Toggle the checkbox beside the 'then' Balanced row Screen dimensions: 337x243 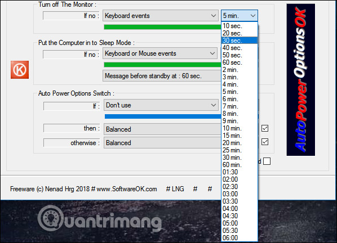click(265, 128)
